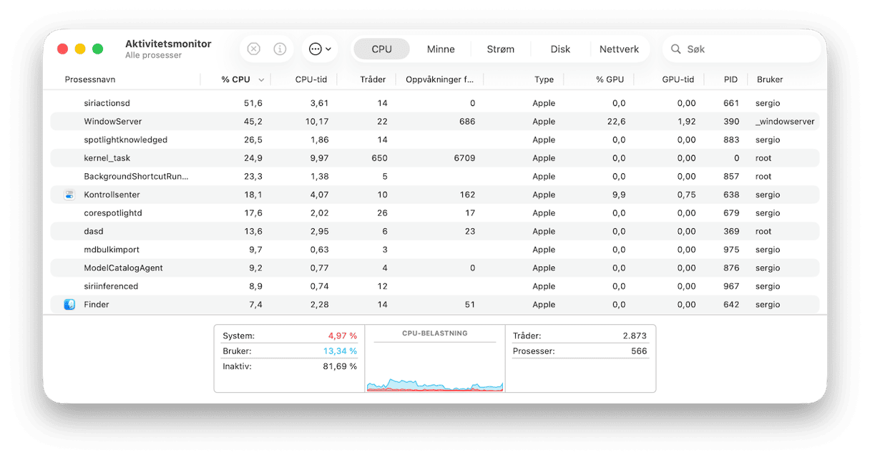The width and height of the screenshot is (870, 460).
Task: Sort by PID column header
Action: coord(730,79)
